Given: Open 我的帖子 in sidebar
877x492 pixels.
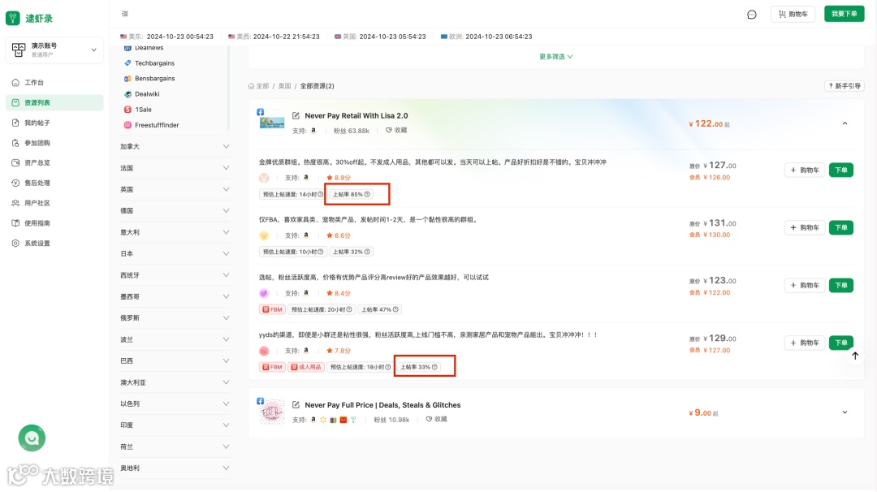Looking at the screenshot, I should 54,123.
